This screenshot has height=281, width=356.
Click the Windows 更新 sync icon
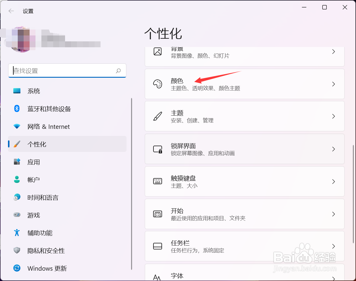coord(17,268)
